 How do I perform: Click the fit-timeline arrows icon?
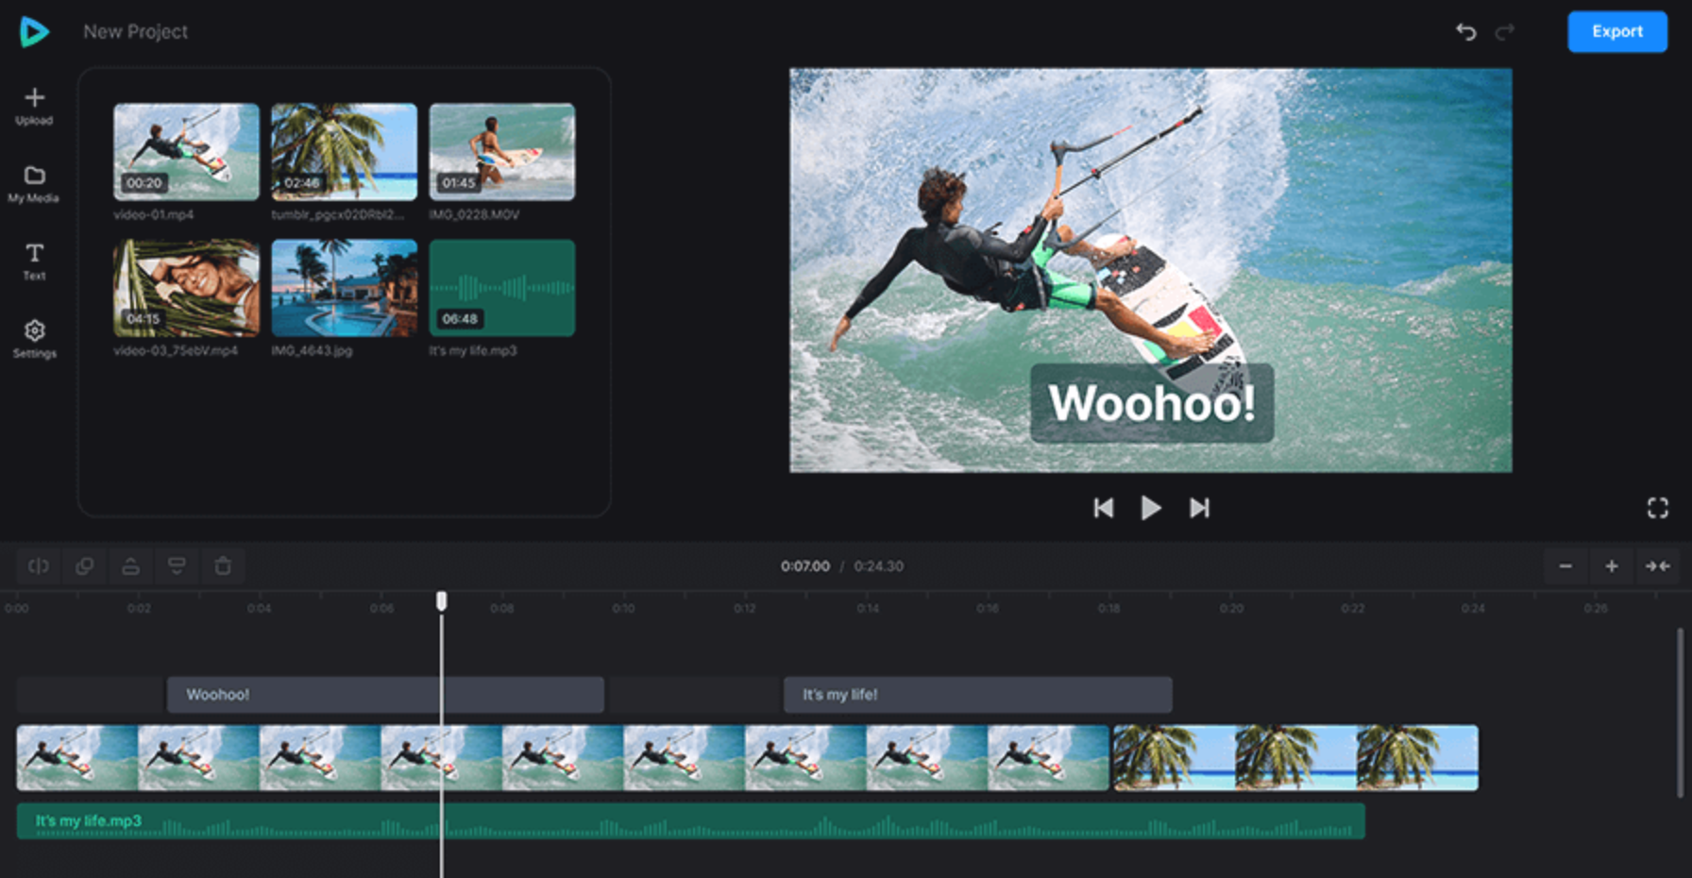coord(1657,566)
